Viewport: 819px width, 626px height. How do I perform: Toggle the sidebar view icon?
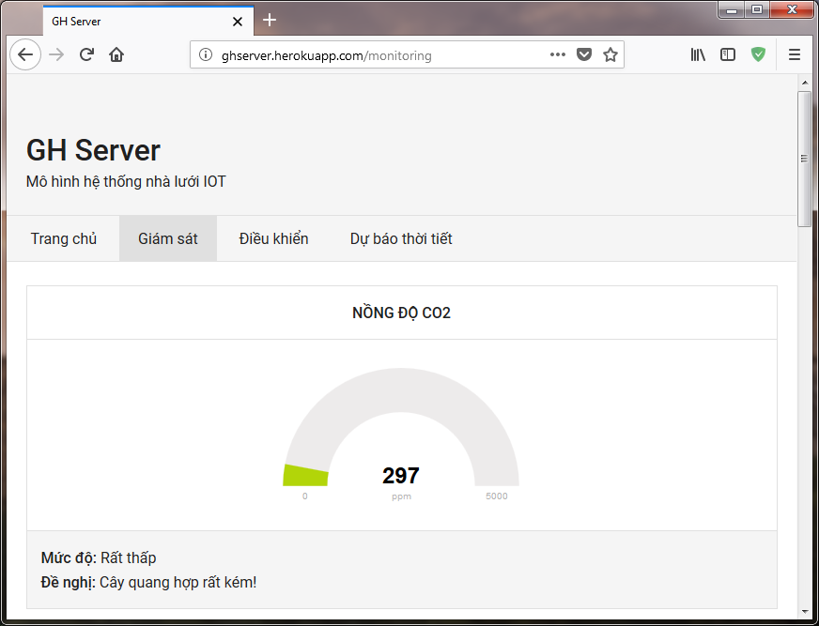tap(728, 54)
